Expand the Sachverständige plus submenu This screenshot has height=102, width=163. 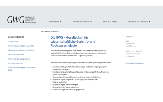(x=91, y=21)
